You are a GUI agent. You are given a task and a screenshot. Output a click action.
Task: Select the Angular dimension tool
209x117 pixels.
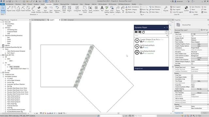(x=18, y=9)
